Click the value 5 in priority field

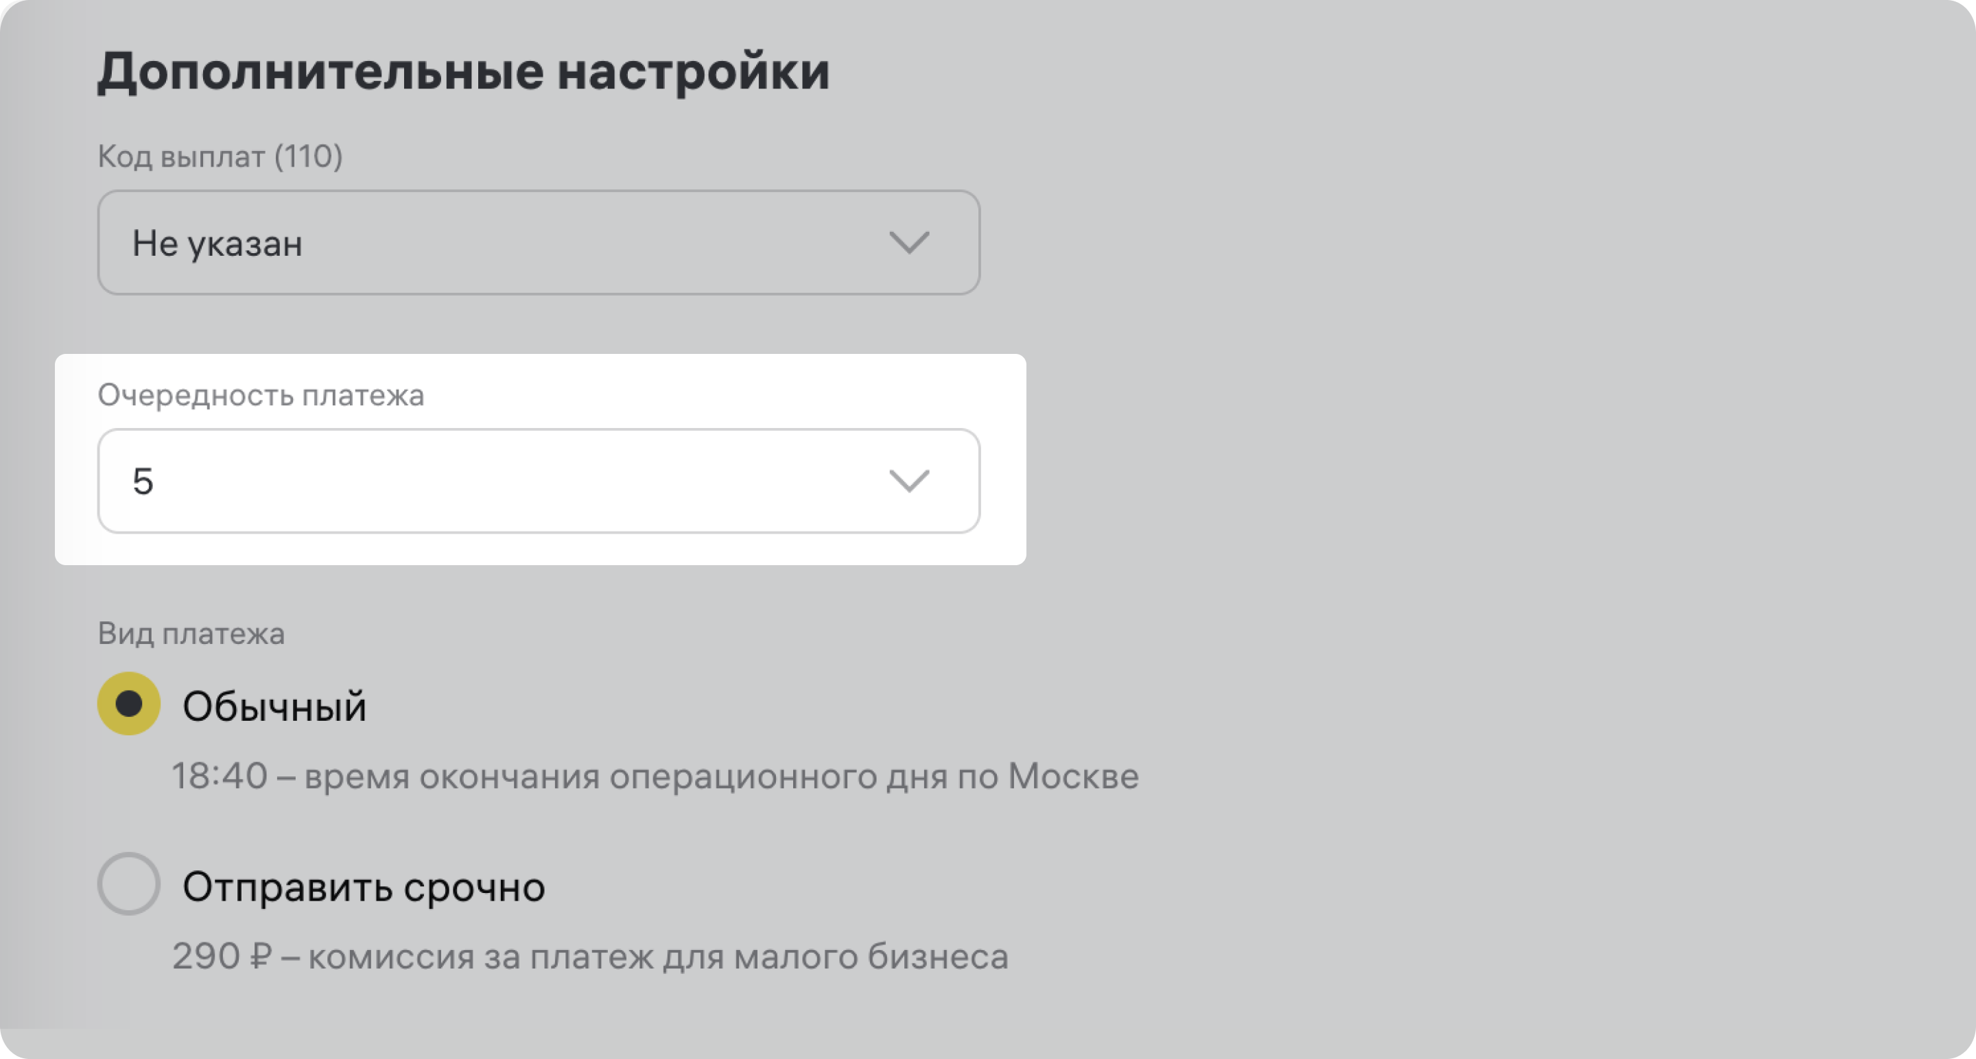143,481
